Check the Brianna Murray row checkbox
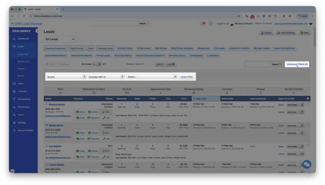This screenshot has height=185, width=325. coord(308,104)
